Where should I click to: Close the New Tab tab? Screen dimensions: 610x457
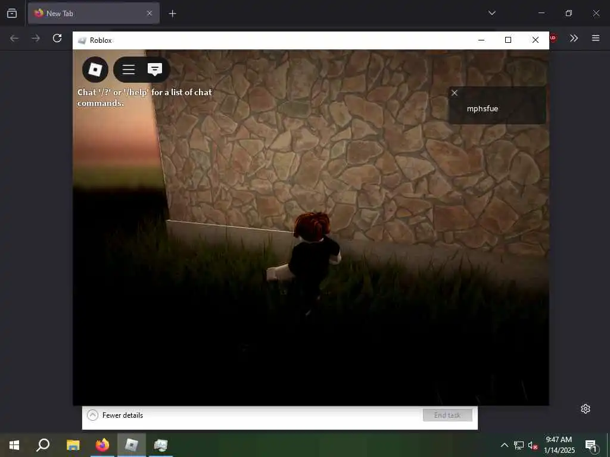tap(150, 13)
